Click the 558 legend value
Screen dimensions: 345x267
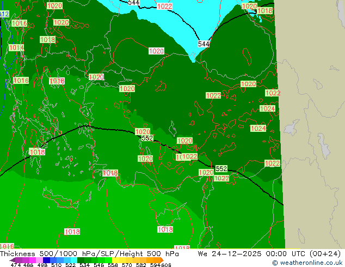[113, 265]
